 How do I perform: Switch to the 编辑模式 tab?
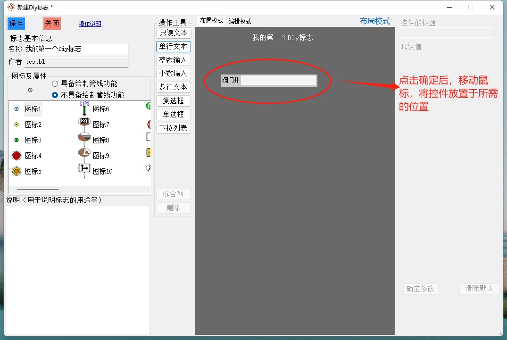(x=240, y=21)
